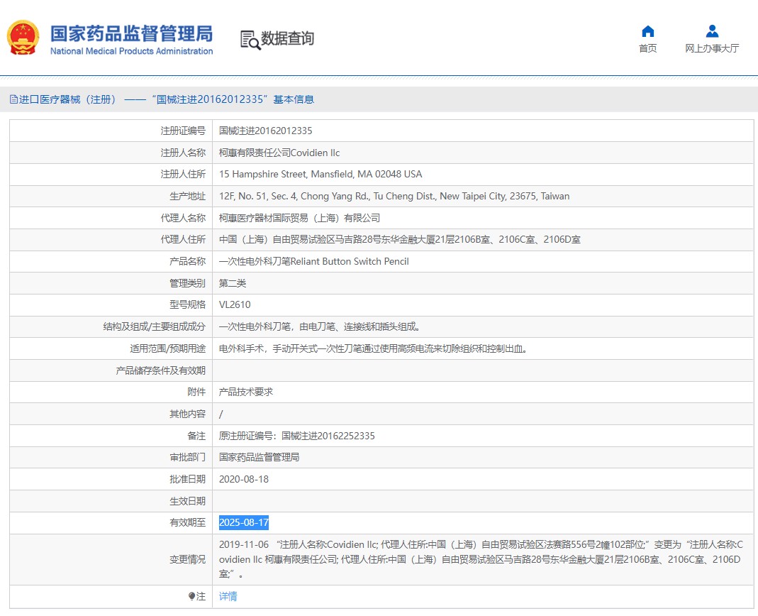Click the structure description 一次性电外科刀笔，由电刀笔 text
This screenshot has height=616, width=758.
pyautogui.click(x=320, y=326)
